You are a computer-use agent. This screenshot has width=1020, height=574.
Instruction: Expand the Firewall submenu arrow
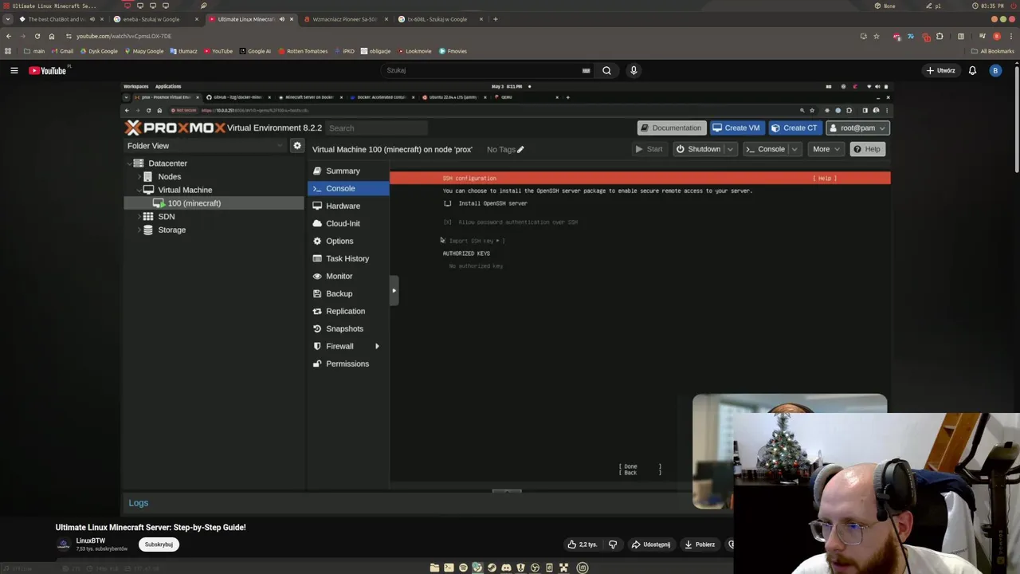pos(377,346)
